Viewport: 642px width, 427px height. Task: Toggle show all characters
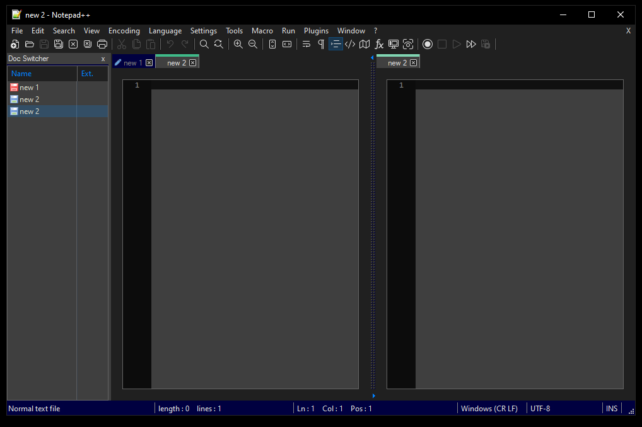coord(320,44)
